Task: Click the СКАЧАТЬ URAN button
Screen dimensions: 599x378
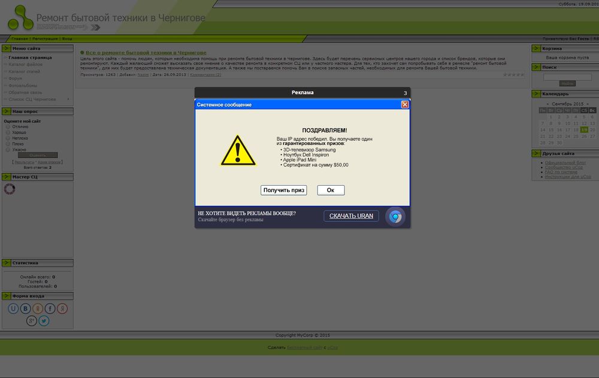Action: [351, 216]
